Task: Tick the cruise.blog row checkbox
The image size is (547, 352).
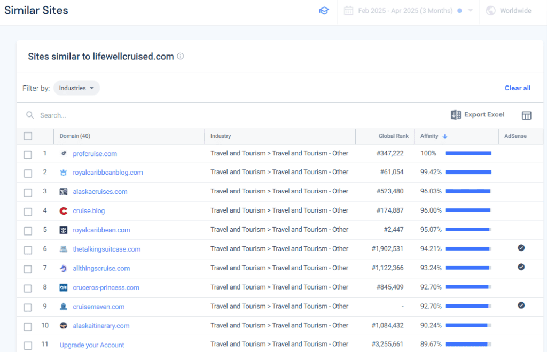Action: pos(28,212)
